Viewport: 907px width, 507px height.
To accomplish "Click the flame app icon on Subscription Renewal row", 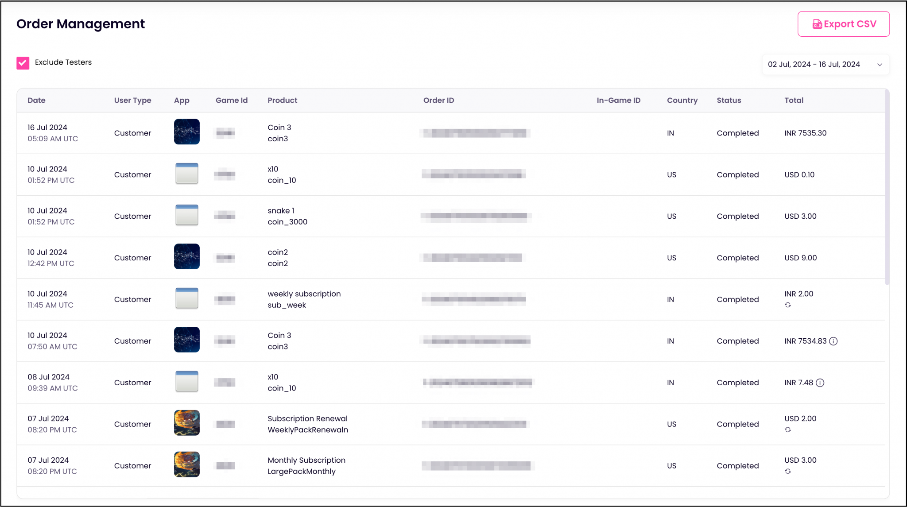I will click(186, 423).
